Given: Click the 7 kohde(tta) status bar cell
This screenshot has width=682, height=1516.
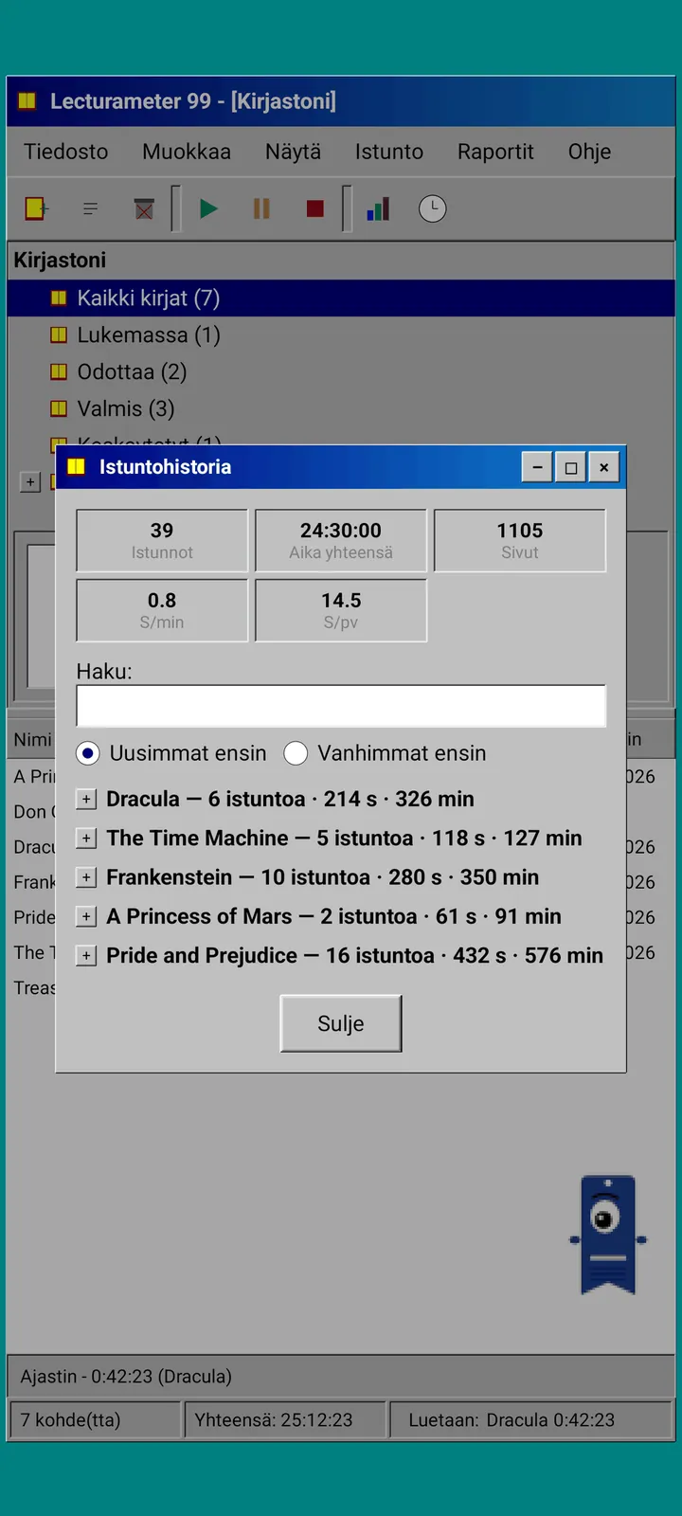Looking at the screenshot, I should (x=95, y=1419).
